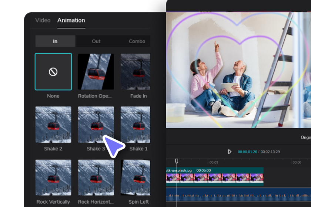Screen dimensions: 311x207
Task: Click the 00:03 mark on the timeline ruler
Action: (x=214, y=162)
